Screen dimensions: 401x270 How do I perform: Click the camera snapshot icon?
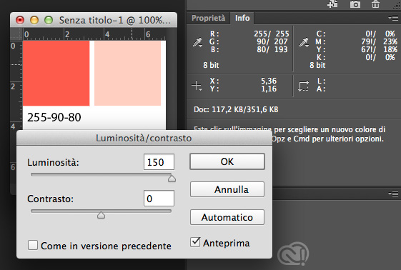(355, 4)
